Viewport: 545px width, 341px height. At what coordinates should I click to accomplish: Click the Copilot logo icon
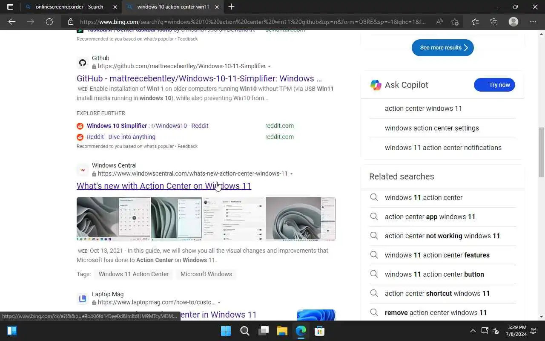376,85
